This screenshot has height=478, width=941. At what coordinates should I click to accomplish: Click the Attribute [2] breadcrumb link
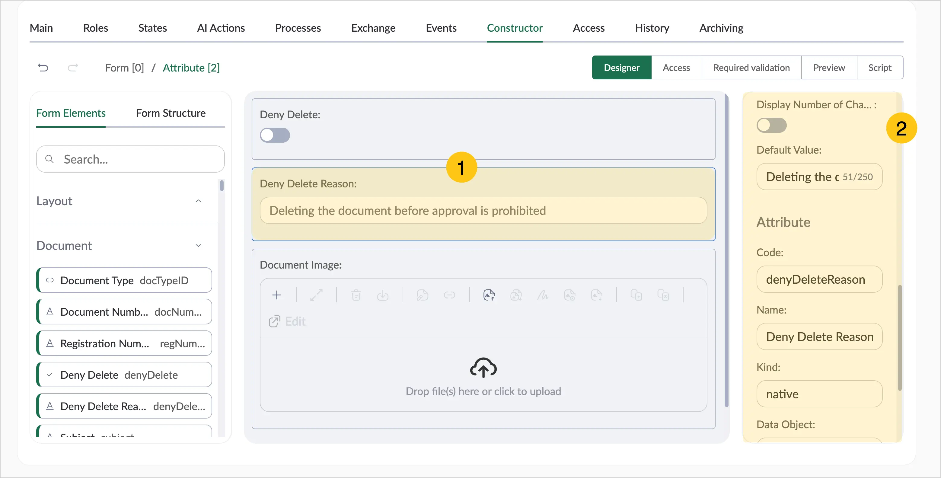tap(191, 68)
